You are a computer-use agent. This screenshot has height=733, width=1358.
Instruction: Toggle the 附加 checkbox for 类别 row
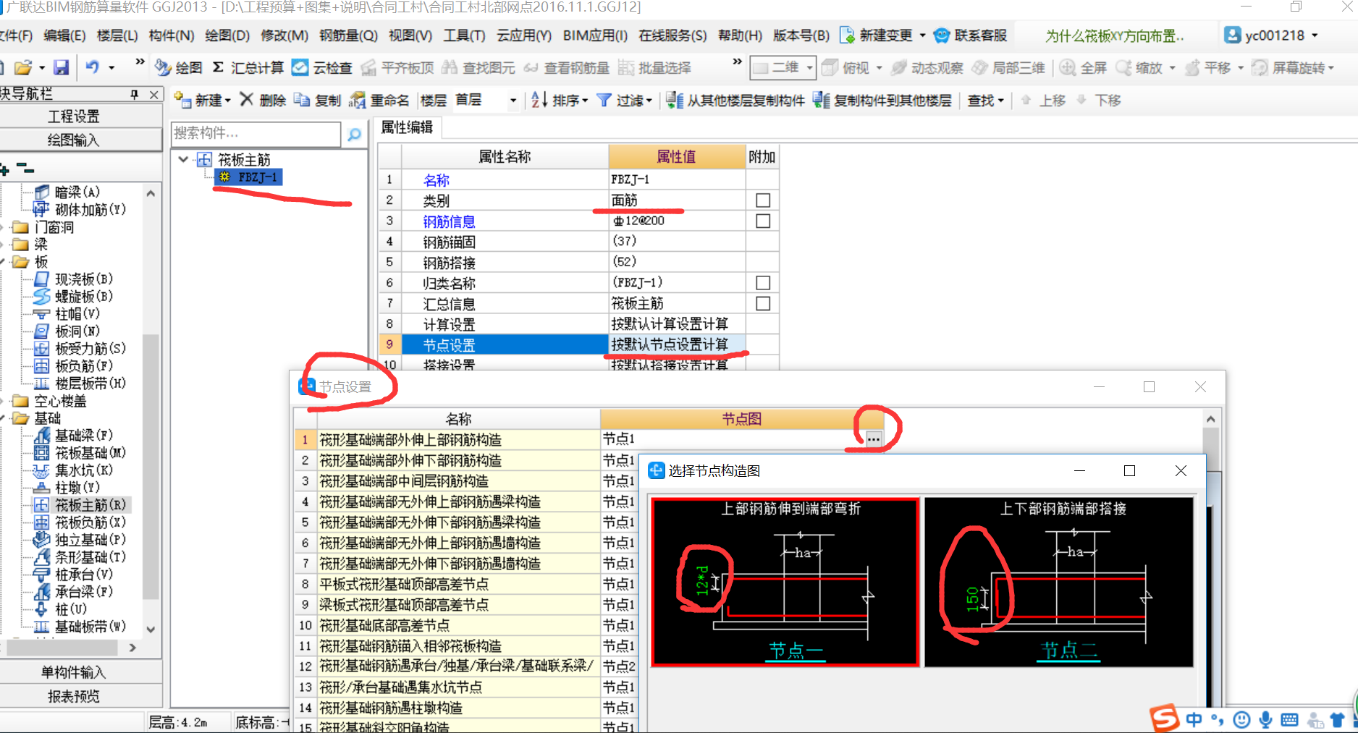click(x=762, y=200)
